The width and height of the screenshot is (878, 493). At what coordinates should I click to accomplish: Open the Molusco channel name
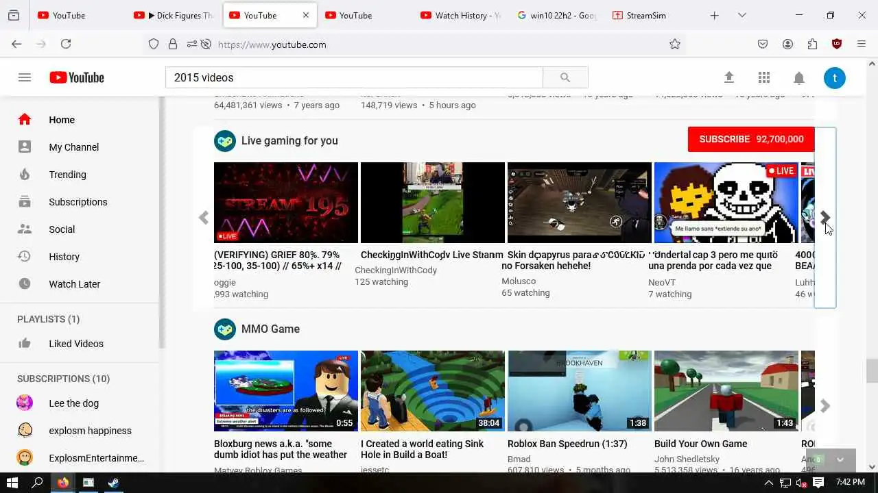[519, 281]
